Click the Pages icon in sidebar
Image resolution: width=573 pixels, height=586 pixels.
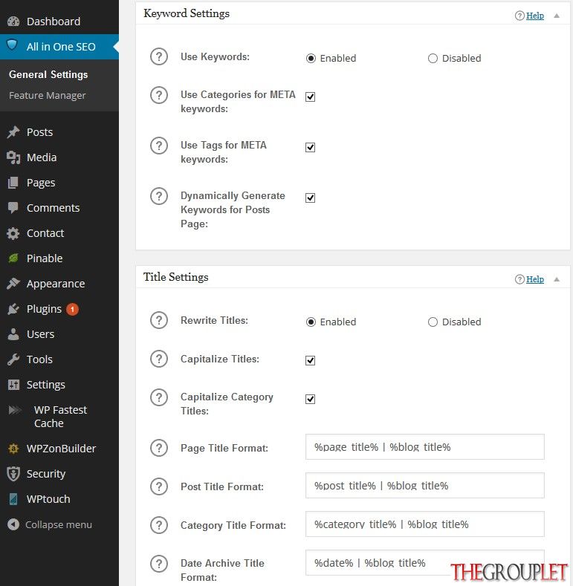click(x=13, y=183)
